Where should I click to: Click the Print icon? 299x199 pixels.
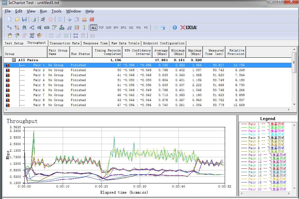tap(33, 19)
